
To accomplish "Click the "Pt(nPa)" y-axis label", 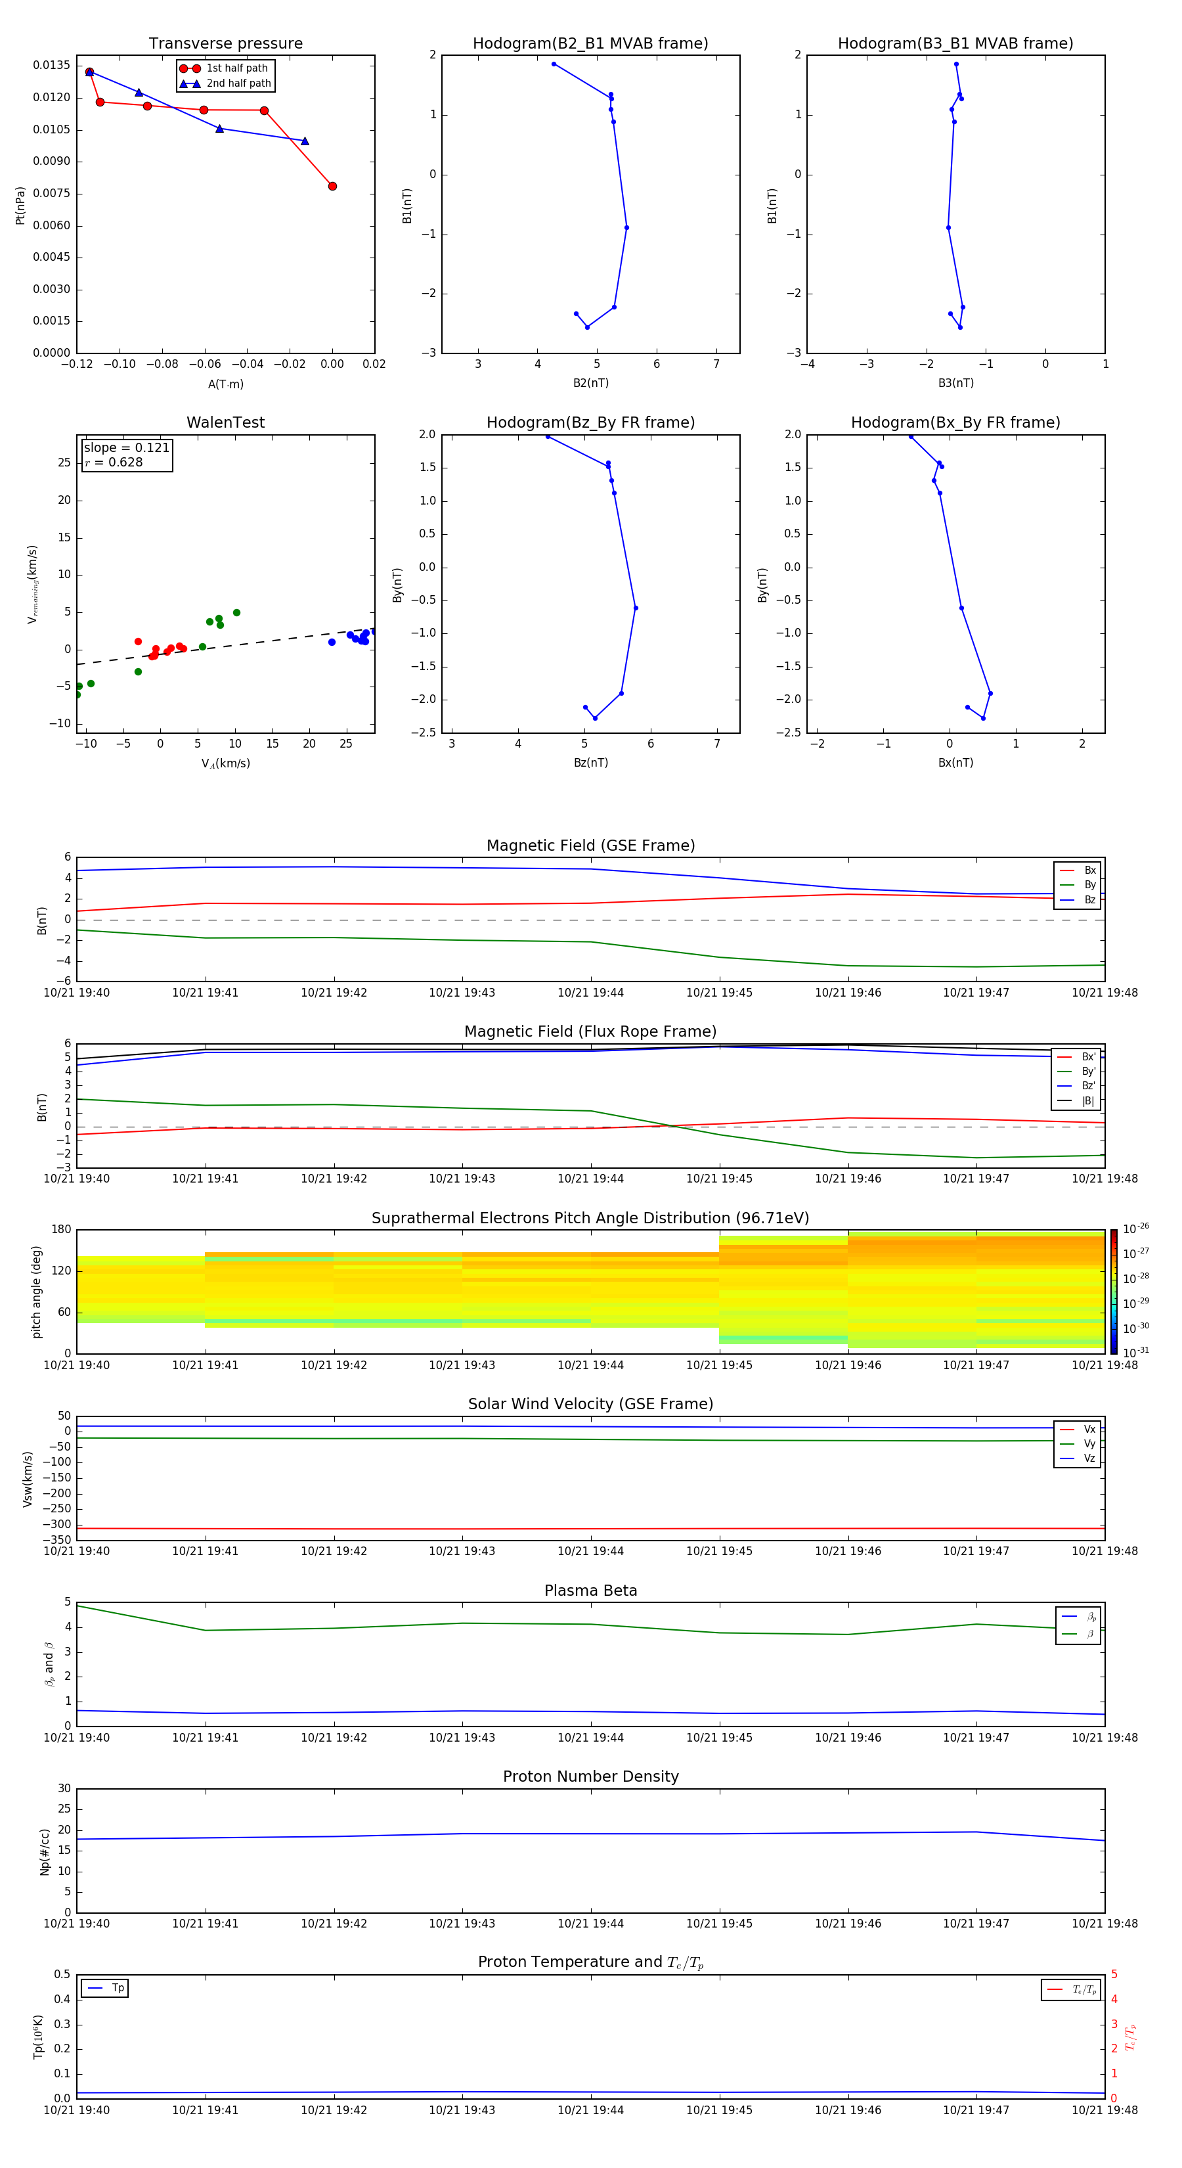I will [20, 206].
